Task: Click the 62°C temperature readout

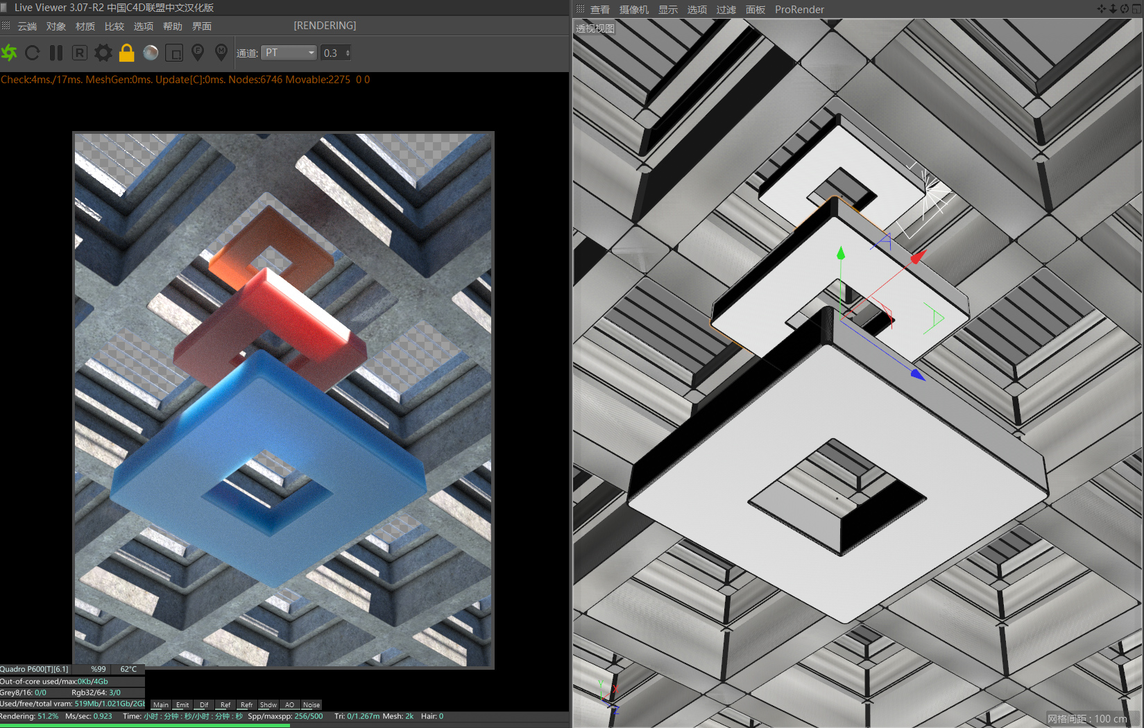Action: 128,669
